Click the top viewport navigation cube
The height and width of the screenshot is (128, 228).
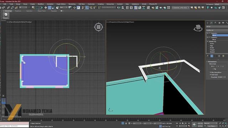click(x=98, y=27)
